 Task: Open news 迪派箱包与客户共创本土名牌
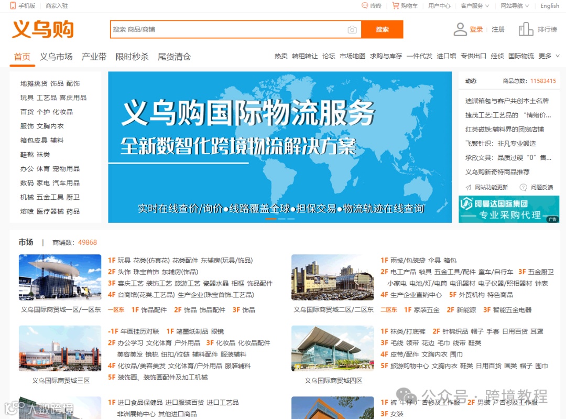507,101
